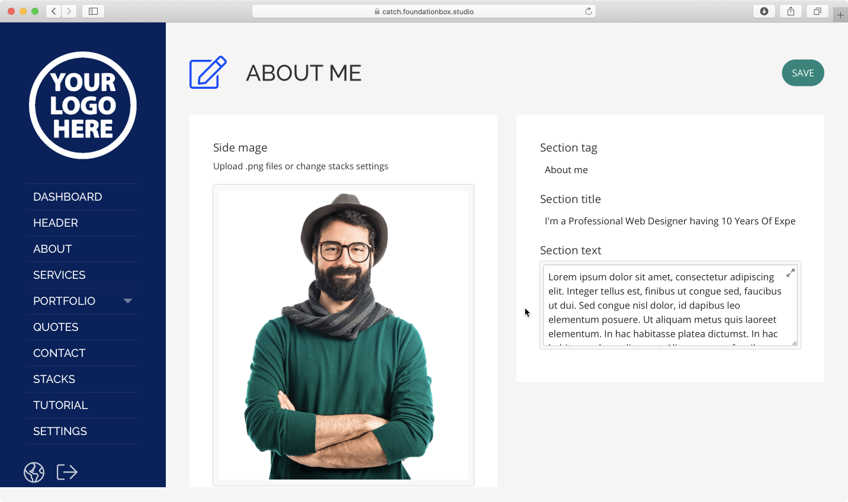848x502 pixels.
Task: Go to the Services section
Action: click(x=59, y=275)
